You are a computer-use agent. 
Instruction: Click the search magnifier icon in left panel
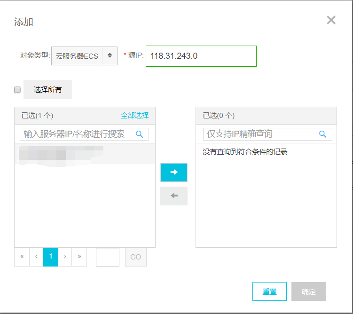coord(139,134)
